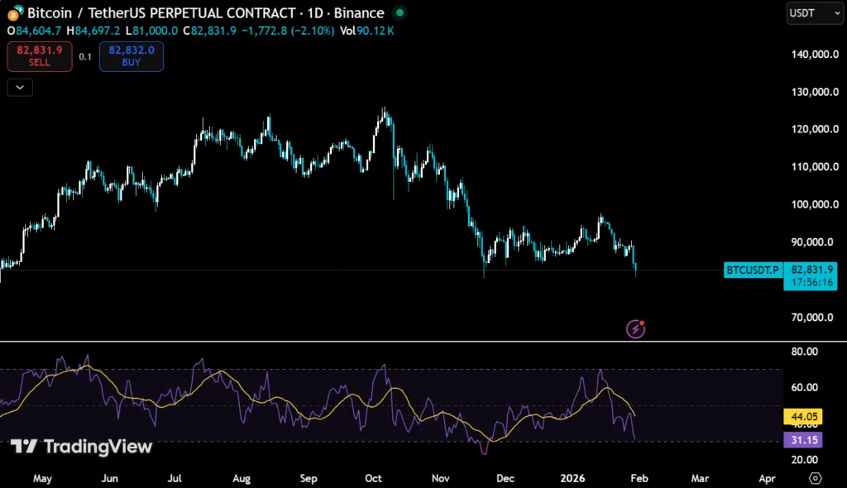Click the blue 82,832.0 BUY button

pos(131,56)
